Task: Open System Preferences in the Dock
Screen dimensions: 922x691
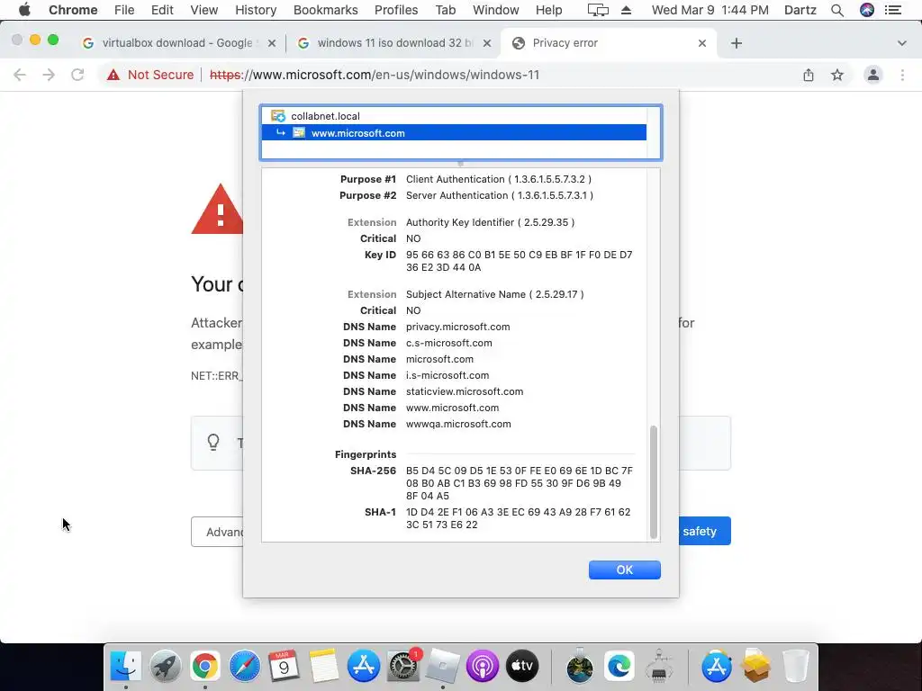Action: [x=403, y=666]
